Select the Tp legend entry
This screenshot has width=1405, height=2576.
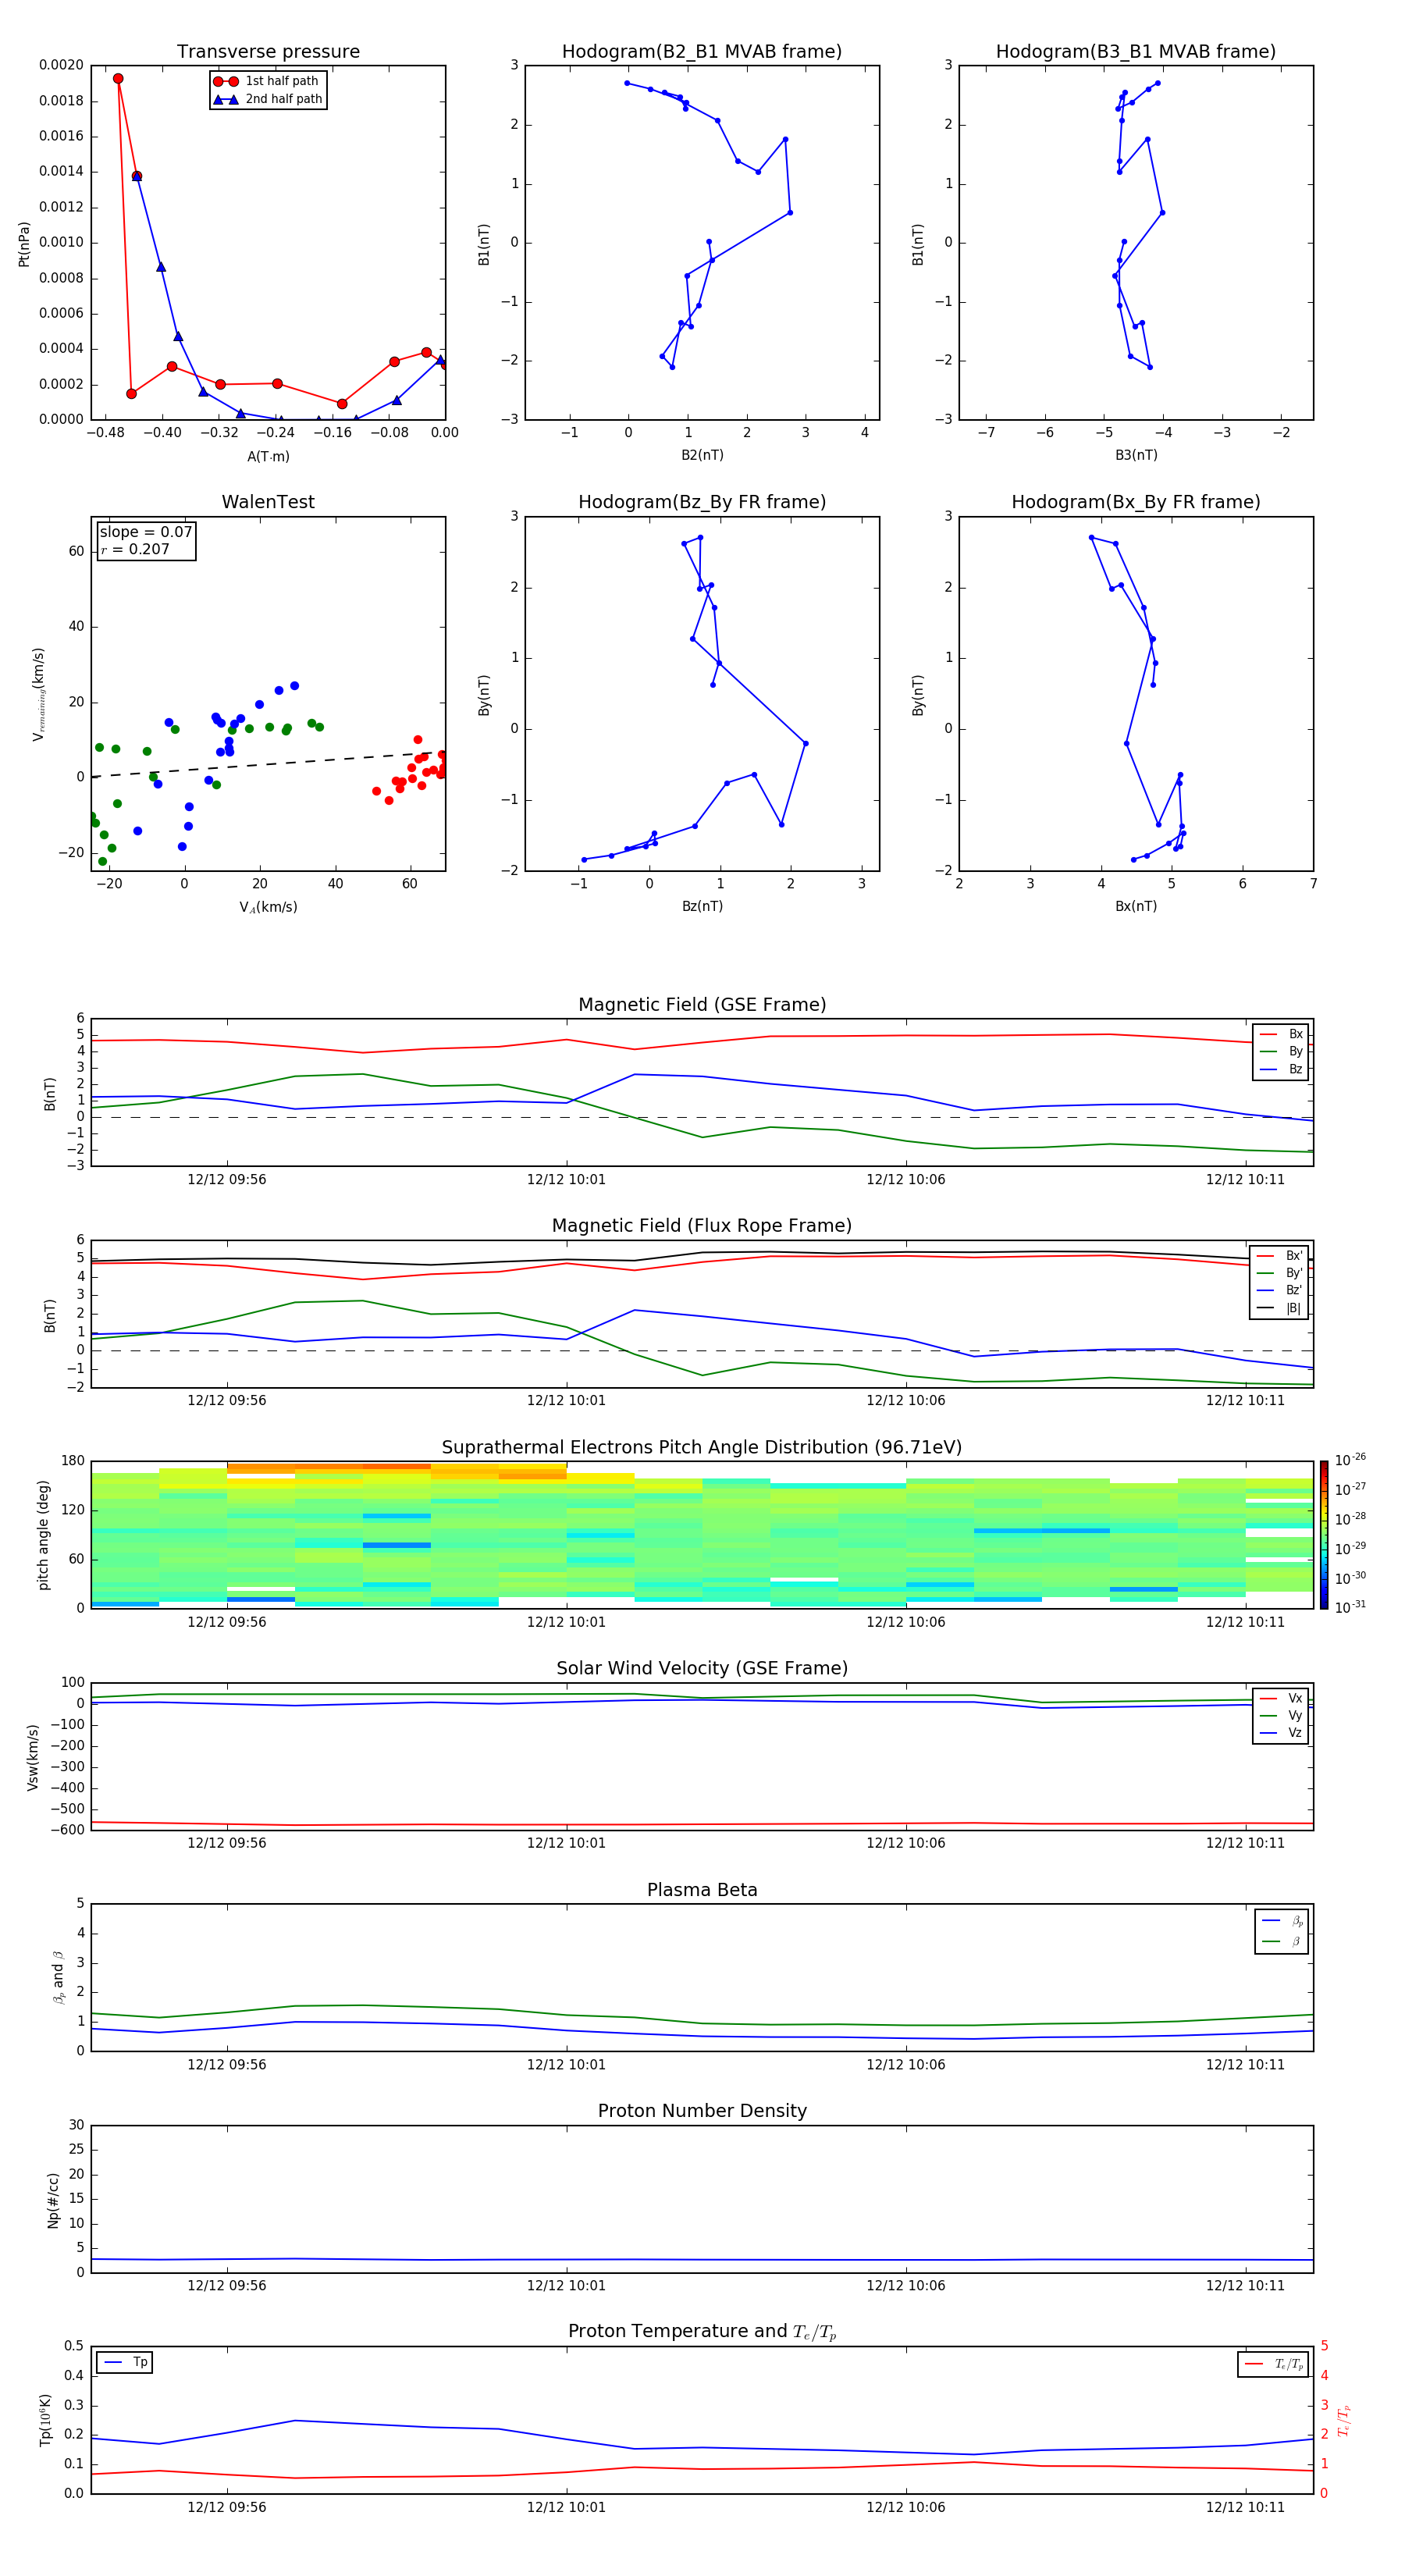(125, 2362)
